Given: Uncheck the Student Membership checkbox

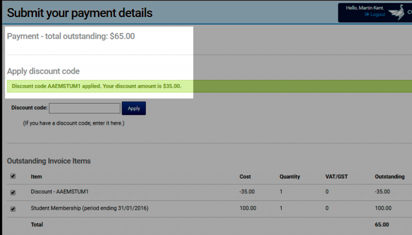Looking at the screenshot, I should [x=13, y=209].
